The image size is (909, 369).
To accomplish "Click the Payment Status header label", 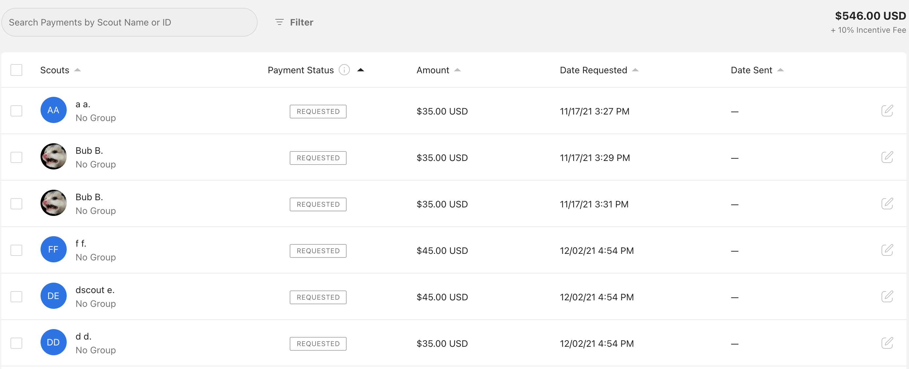I will pyautogui.click(x=300, y=70).
